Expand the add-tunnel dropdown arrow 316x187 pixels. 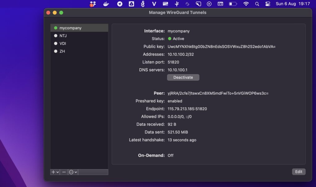(x=58, y=172)
